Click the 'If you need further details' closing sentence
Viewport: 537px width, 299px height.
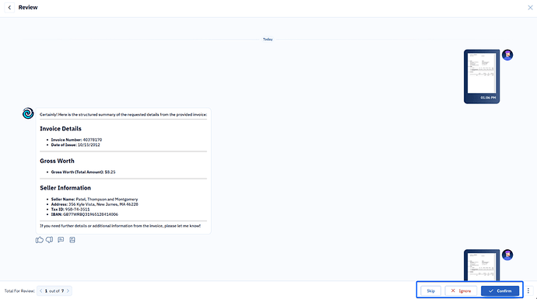tap(120, 226)
